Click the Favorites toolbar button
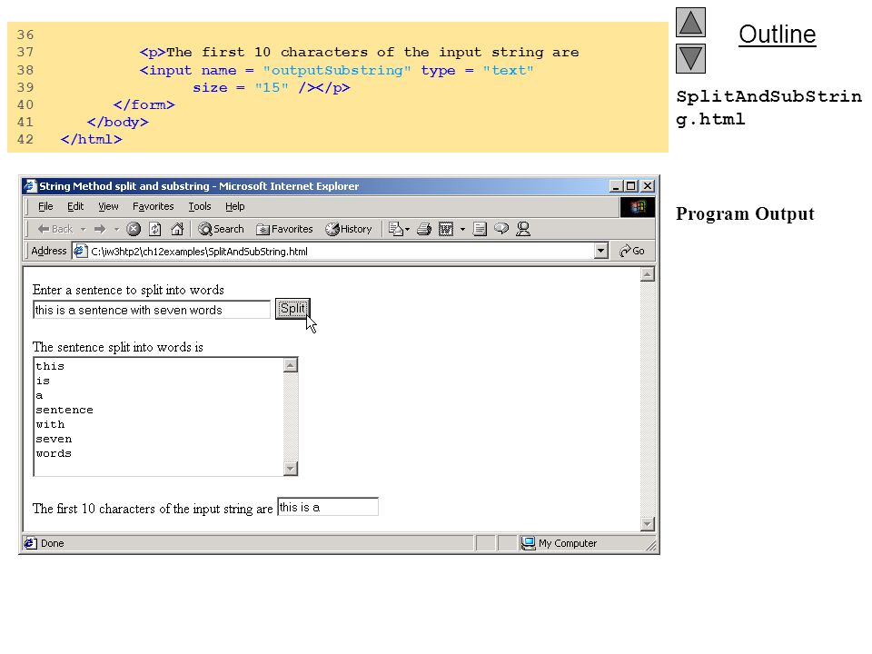 (284, 229)
